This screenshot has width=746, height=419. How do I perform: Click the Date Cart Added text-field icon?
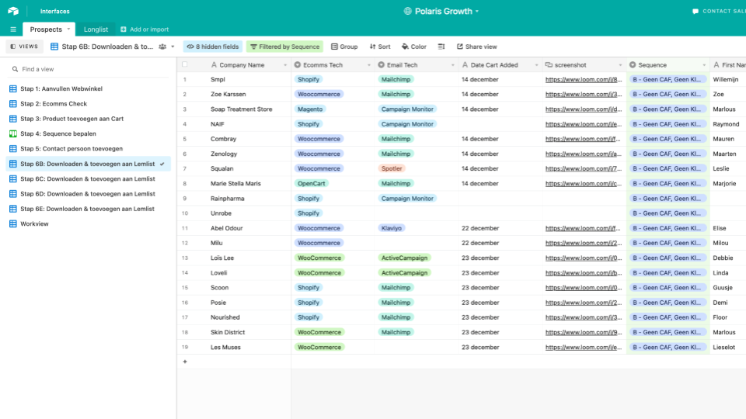pos(465,65)
